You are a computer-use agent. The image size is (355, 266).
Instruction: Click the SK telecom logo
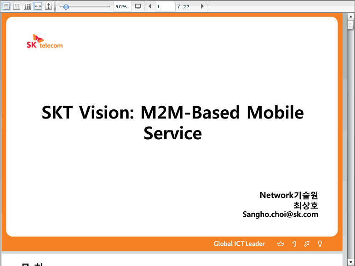tap(45, 42)
